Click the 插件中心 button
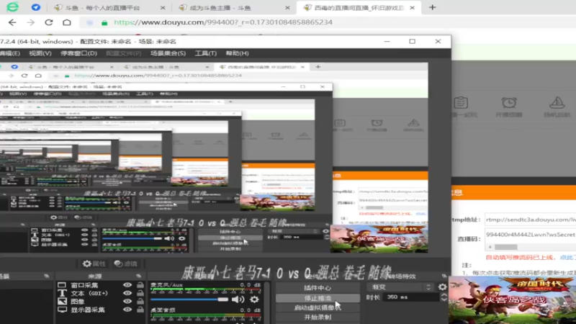 pyautogui.click(x=318, y=288)
